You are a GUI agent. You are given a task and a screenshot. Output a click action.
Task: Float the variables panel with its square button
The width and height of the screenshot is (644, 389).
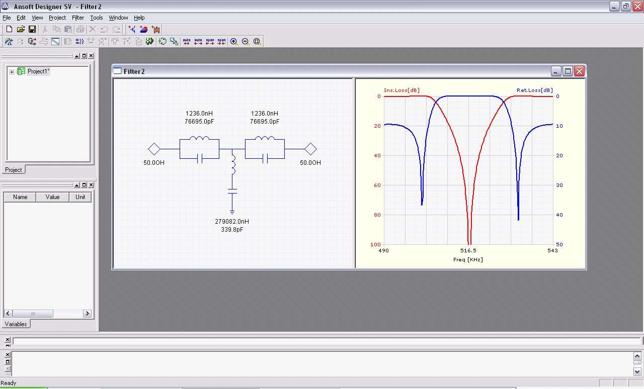click(x=84, y=185)
